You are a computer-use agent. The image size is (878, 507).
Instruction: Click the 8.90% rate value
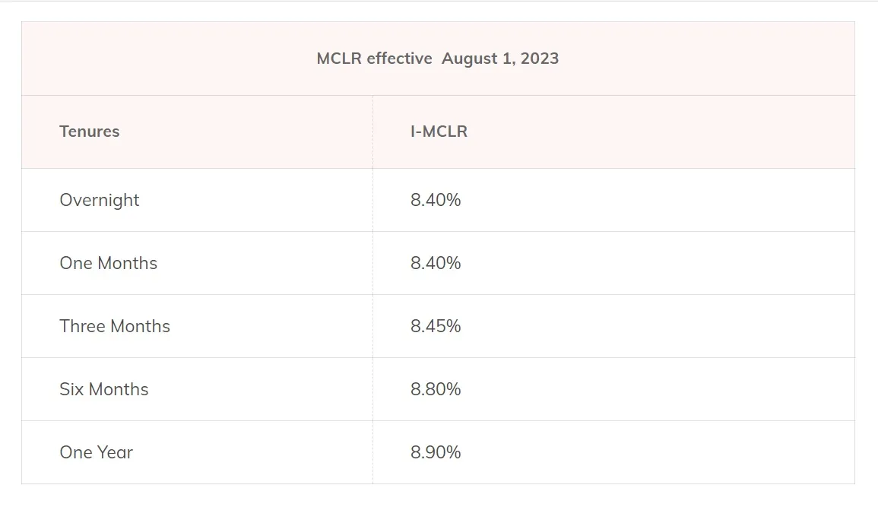[436, 452]
